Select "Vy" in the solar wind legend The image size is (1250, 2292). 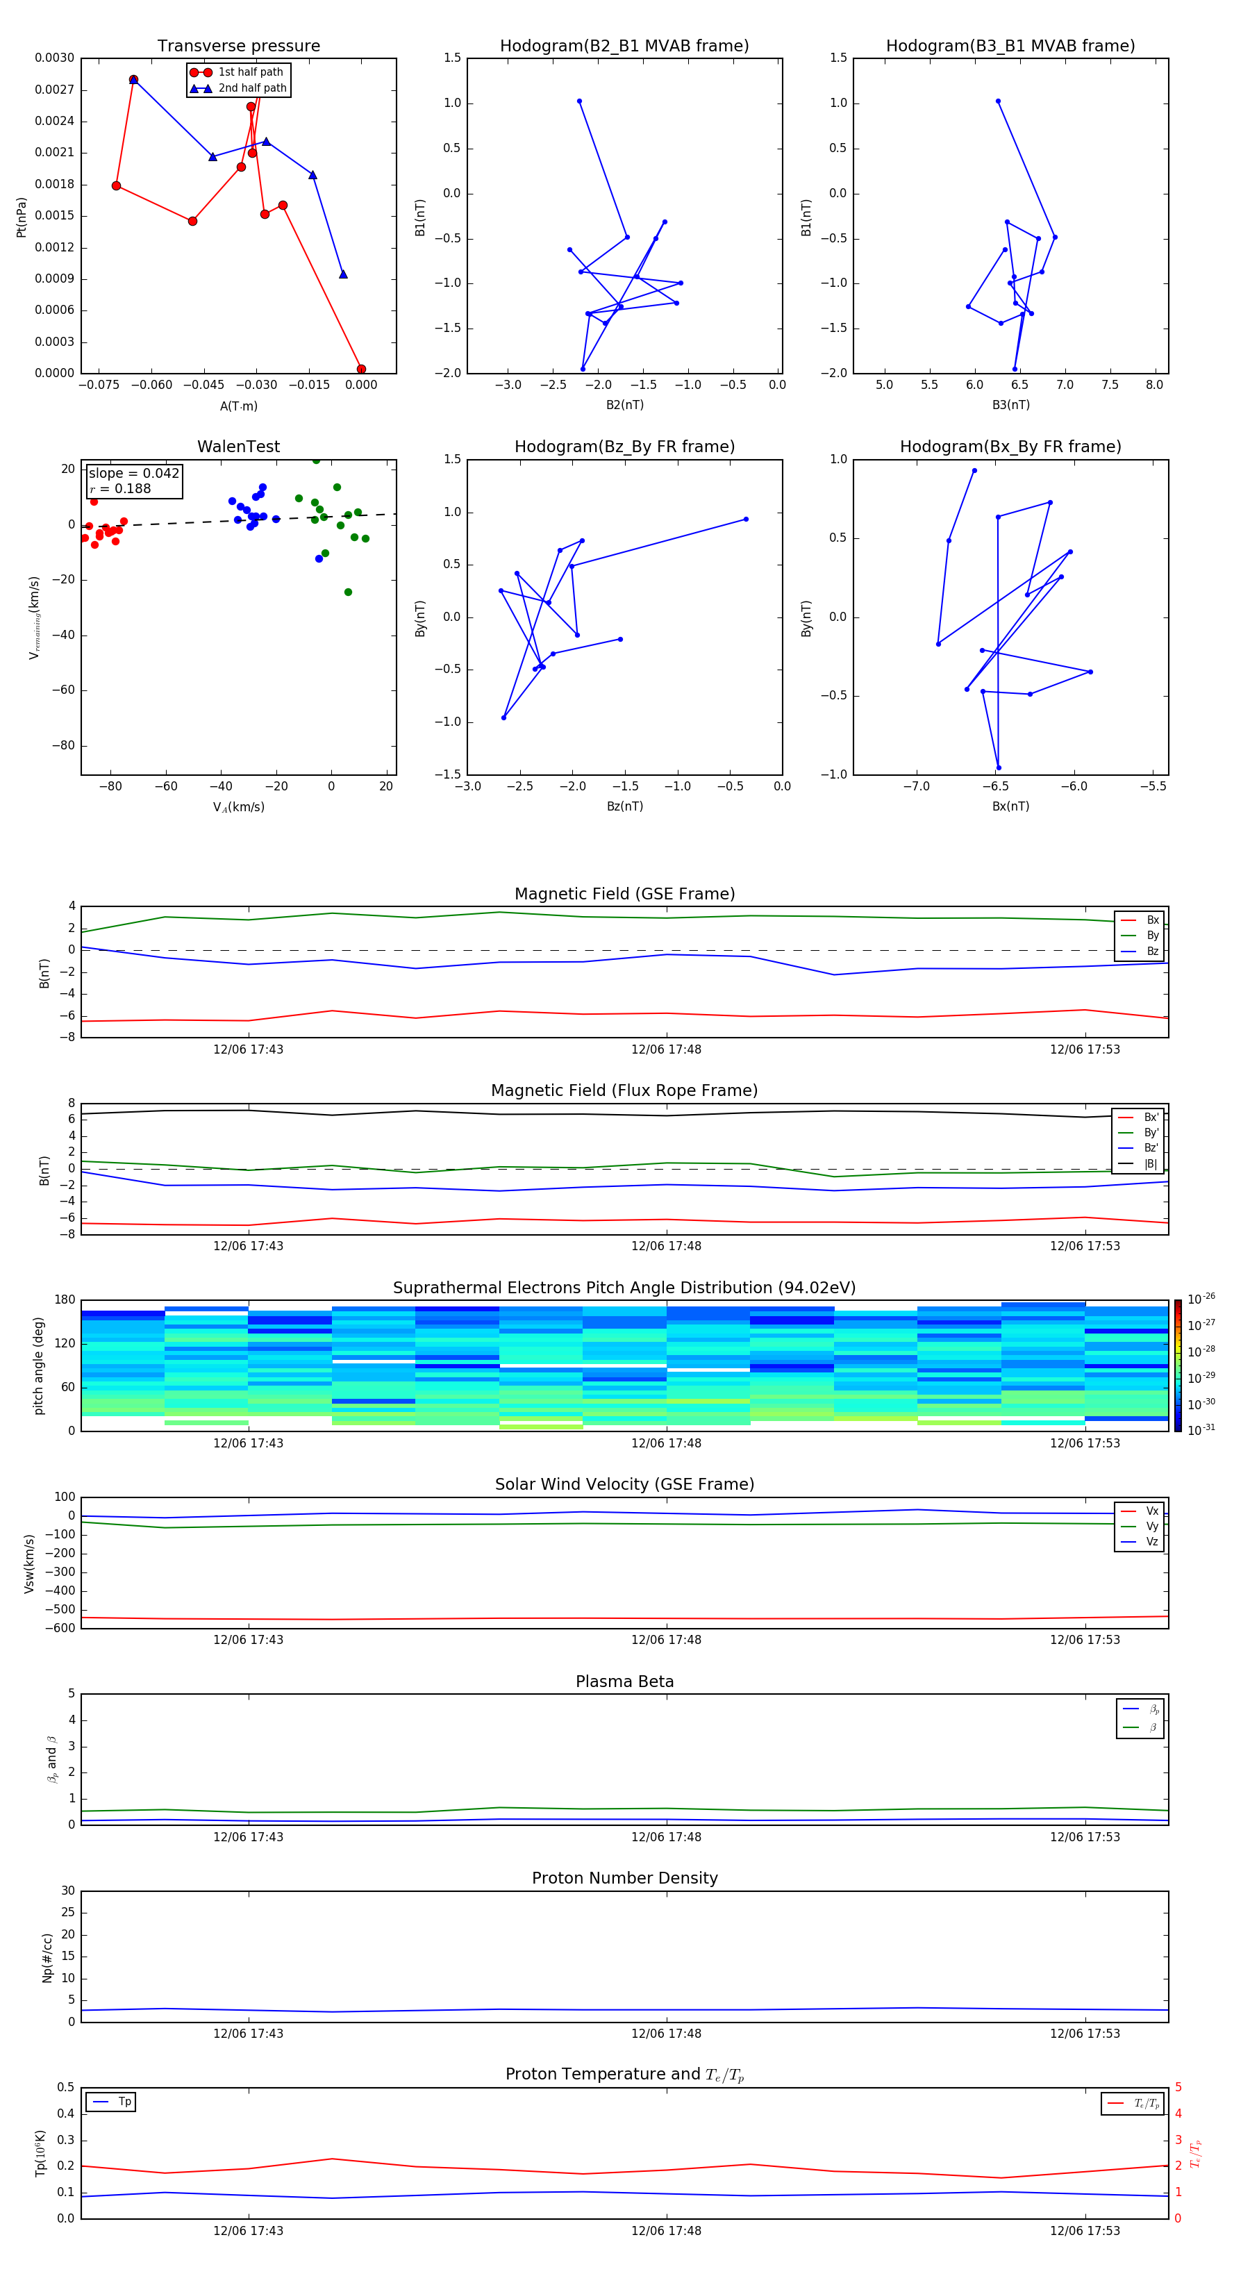tap(1140, 1527)
